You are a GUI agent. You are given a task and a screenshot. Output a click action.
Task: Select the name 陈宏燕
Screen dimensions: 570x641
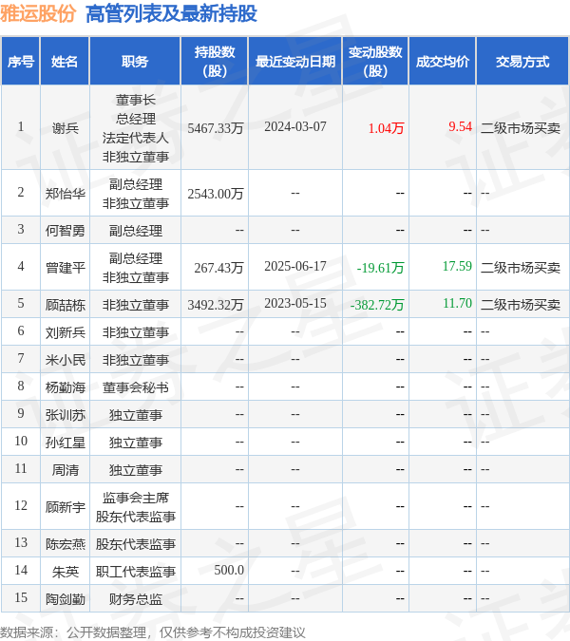65,544
